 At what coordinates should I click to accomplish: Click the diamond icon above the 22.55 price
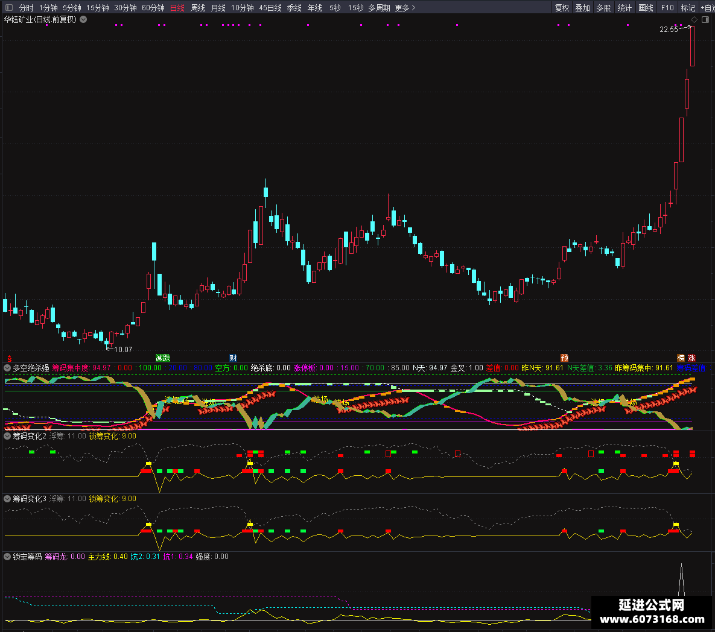(694, 19)
